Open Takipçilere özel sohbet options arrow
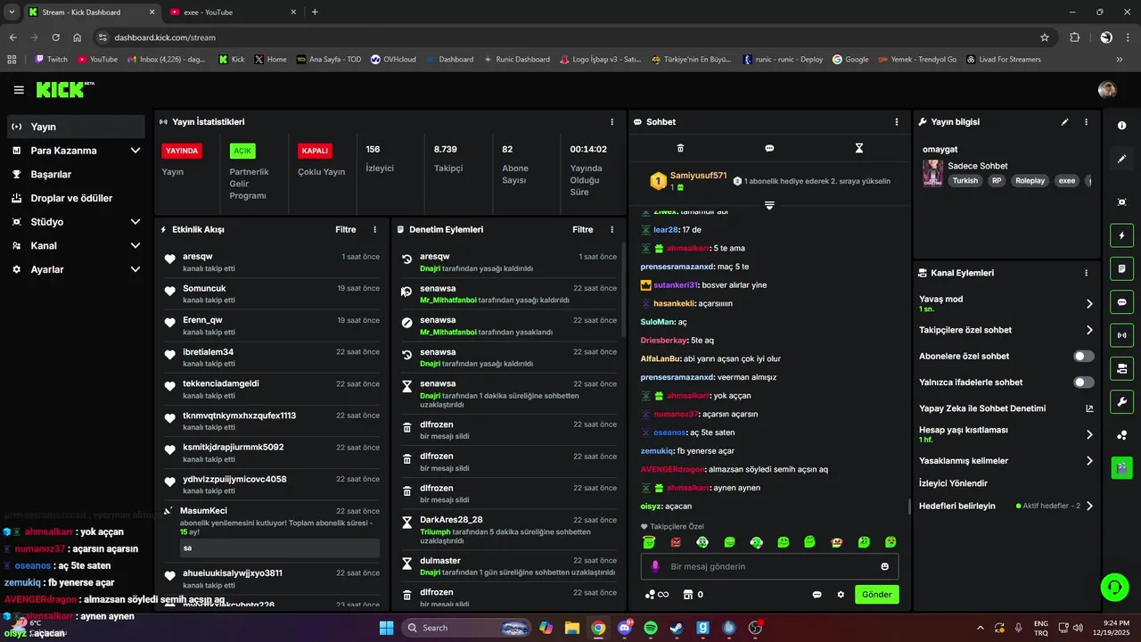Image resolution: width=1141 pixels, height=642 pixels. pos(1089,330)
